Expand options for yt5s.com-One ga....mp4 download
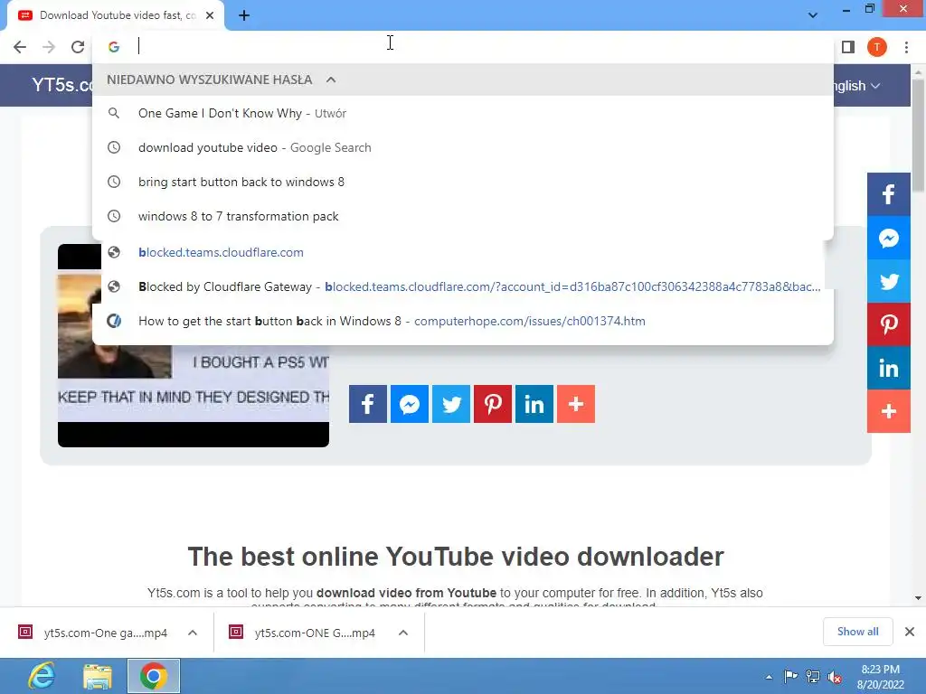Screen dimensions: 926x694 [193, 633]
